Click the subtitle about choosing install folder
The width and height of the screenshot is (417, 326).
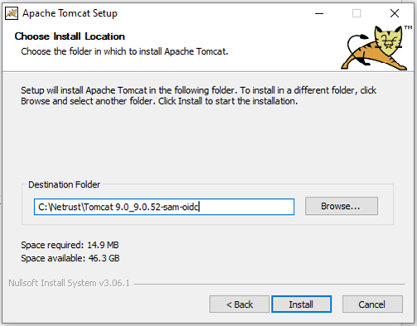pos(124,51)
